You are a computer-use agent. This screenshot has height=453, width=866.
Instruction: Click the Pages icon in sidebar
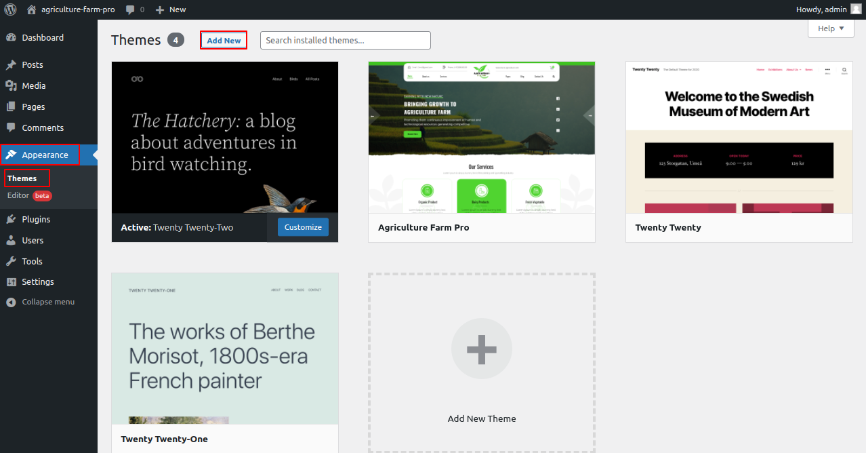(x=11, y=106)
